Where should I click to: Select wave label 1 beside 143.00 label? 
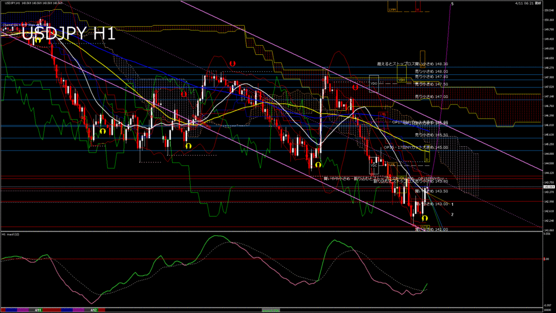[452, 204]
